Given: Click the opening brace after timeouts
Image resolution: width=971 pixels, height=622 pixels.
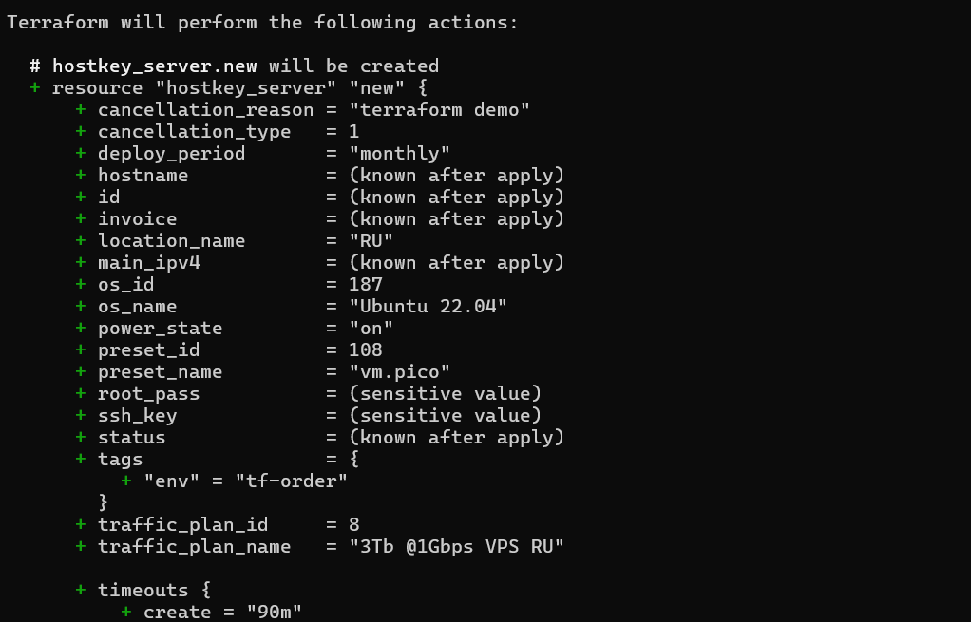Looking at the screenshot, I should [x=206, y=590].
